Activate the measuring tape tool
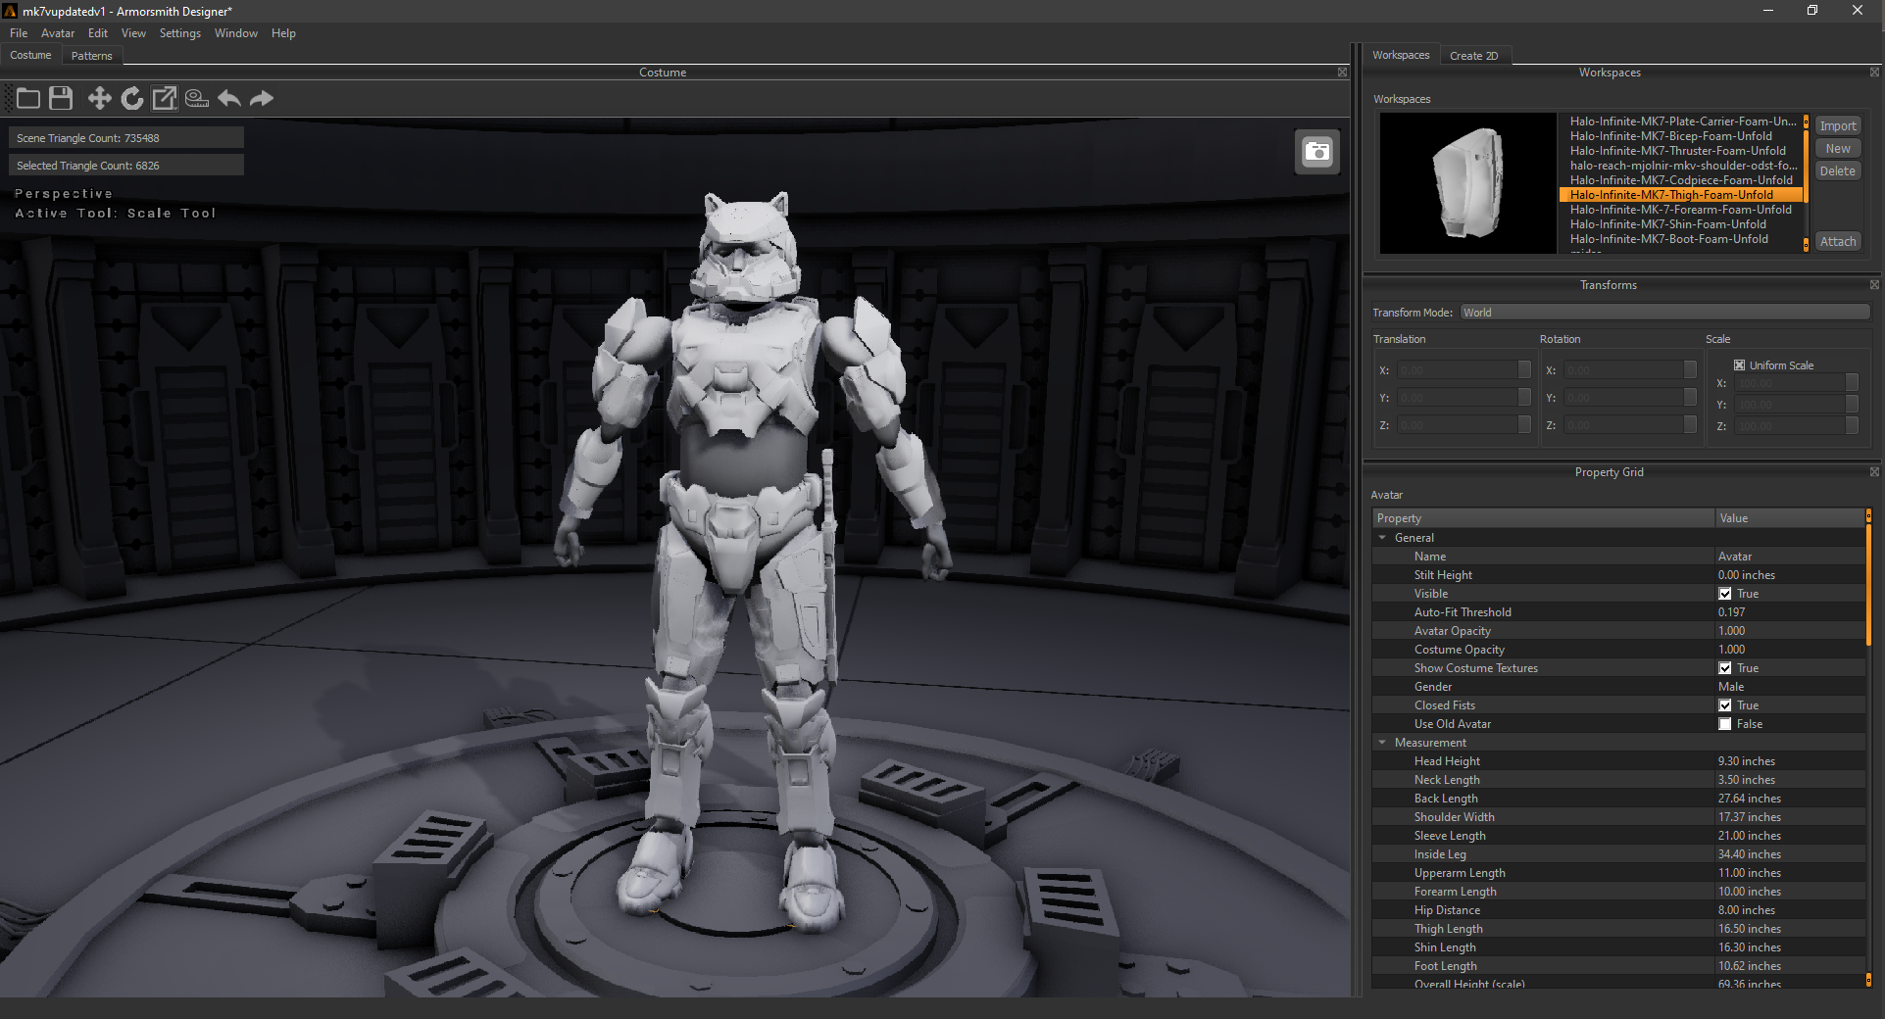The image size is (1885, 1019). pos(197,98)
